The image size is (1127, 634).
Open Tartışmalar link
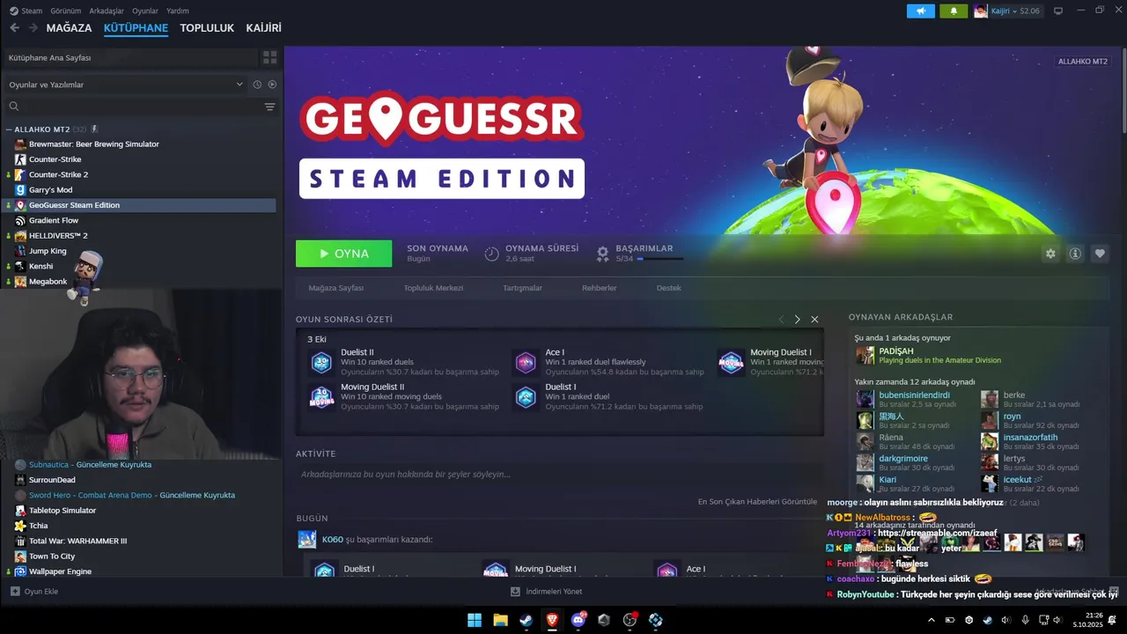[x=522, y=288]
